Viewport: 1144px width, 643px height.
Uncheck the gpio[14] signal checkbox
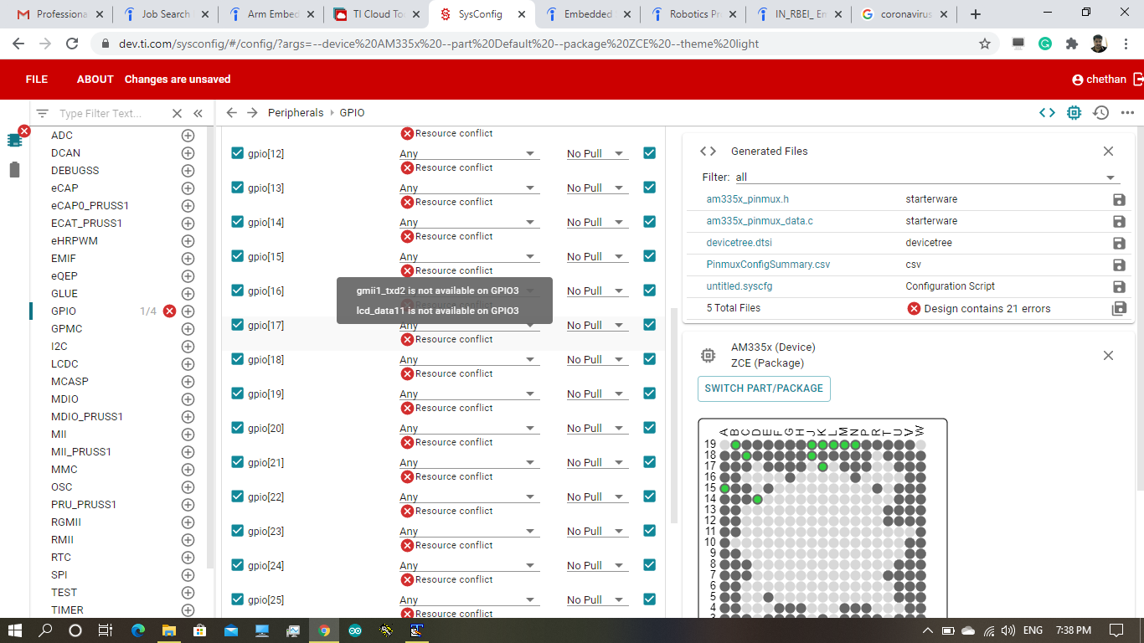coord(237,221)
